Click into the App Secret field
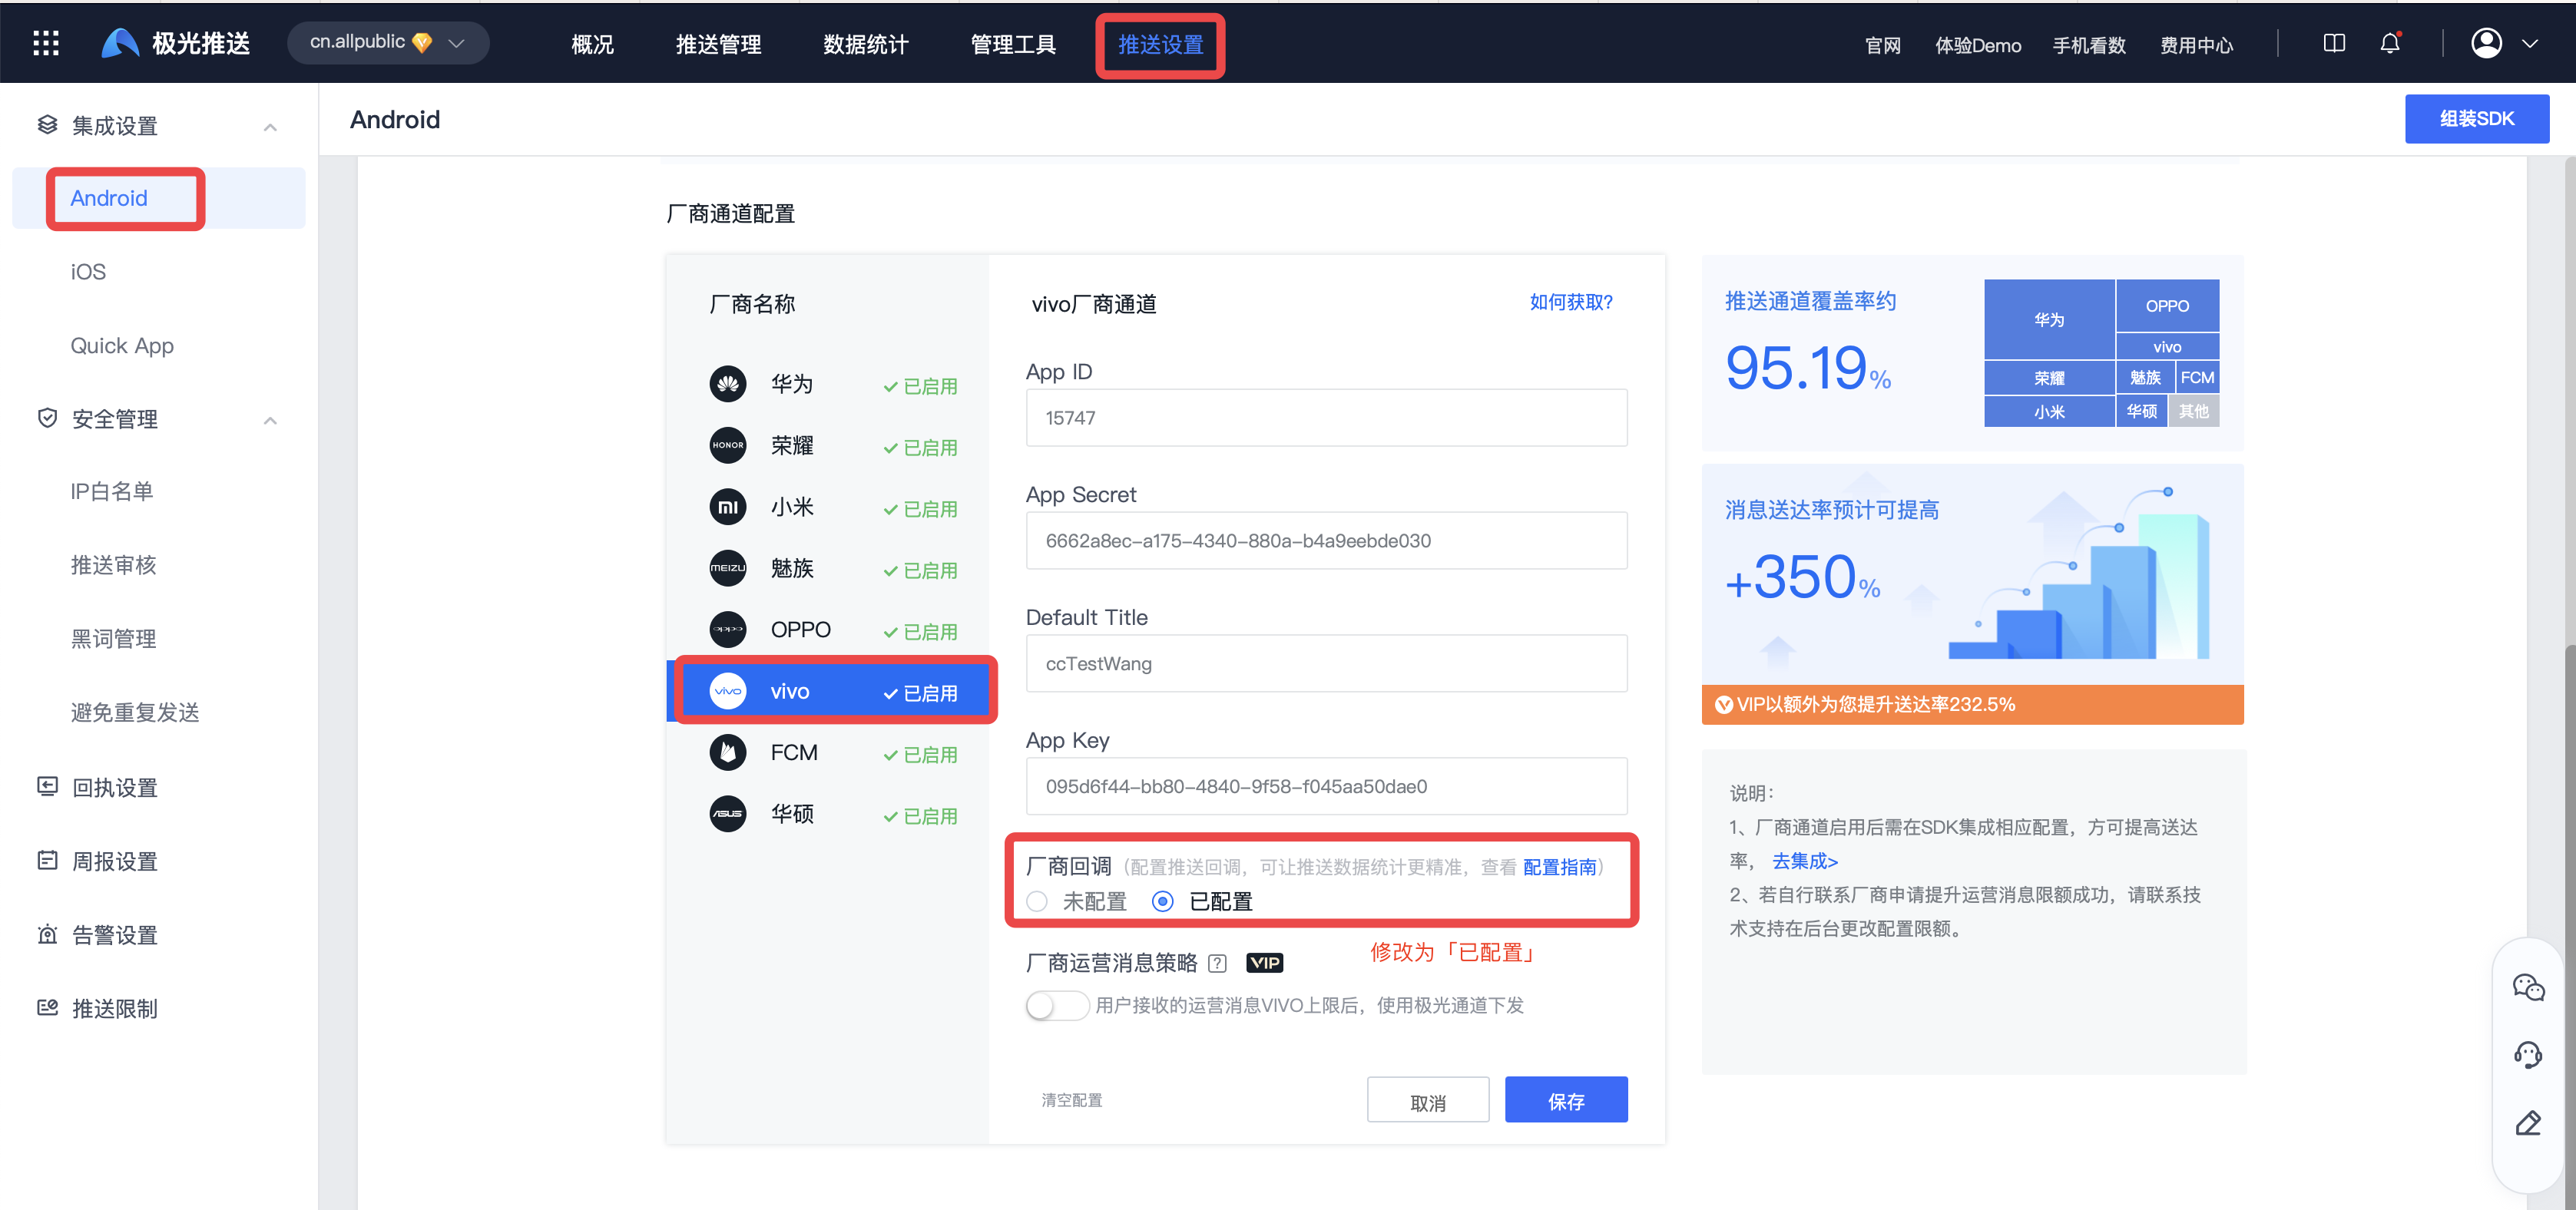 pos(1326,540)
